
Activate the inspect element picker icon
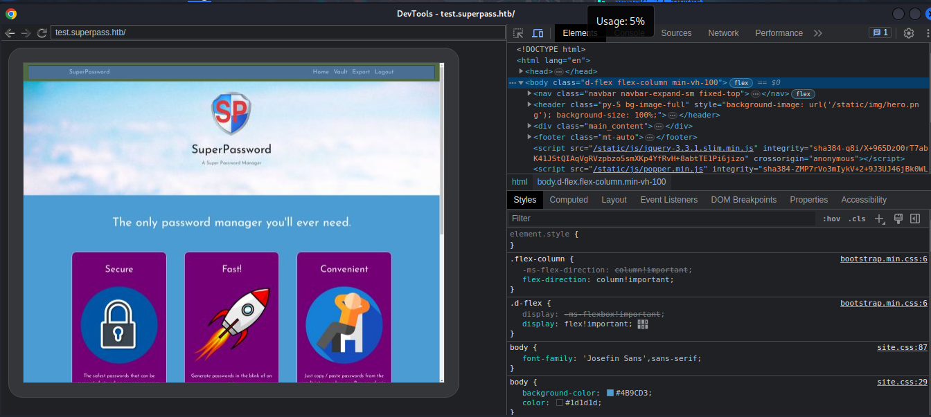tap(518, 33)
